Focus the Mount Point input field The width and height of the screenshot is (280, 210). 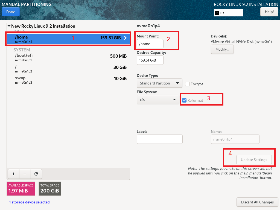[x=150, y=44]
